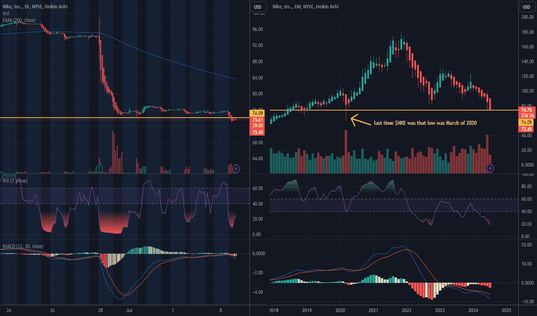Click the 120.00 price level on the monthly scale
Viewport: 537px width, 316px height.
click(527, 76)
